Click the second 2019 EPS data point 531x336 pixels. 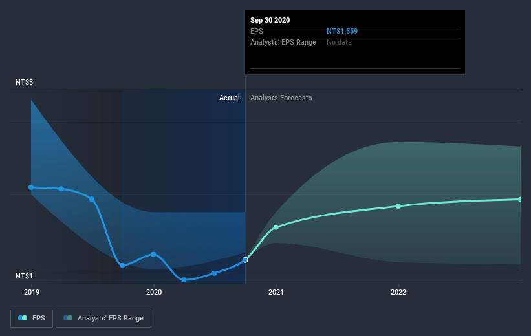(x=61, y=189)
